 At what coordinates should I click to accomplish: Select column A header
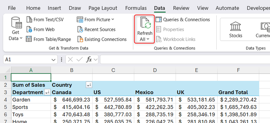coord(31,70)
